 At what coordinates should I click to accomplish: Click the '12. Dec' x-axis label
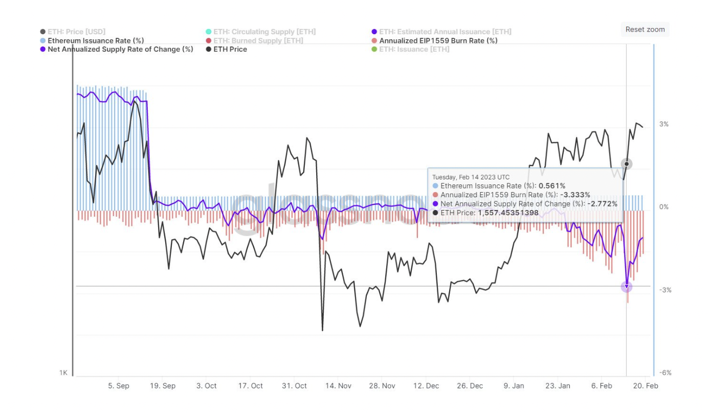(x=426, y=386)
